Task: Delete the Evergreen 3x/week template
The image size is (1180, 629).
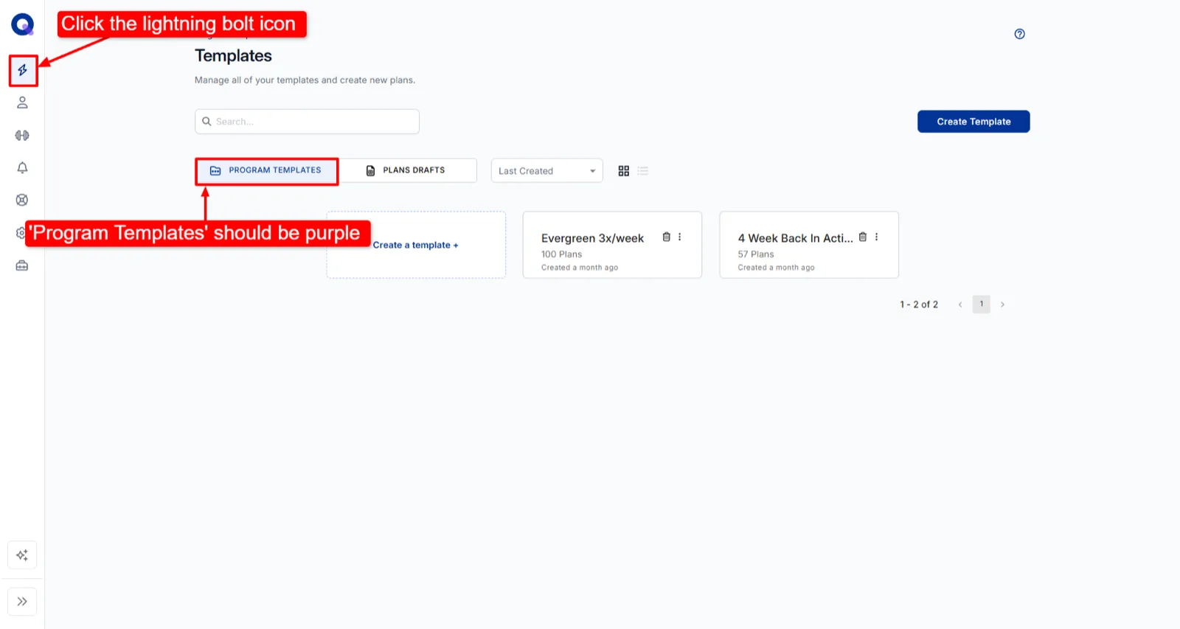Action: [666, 237]
